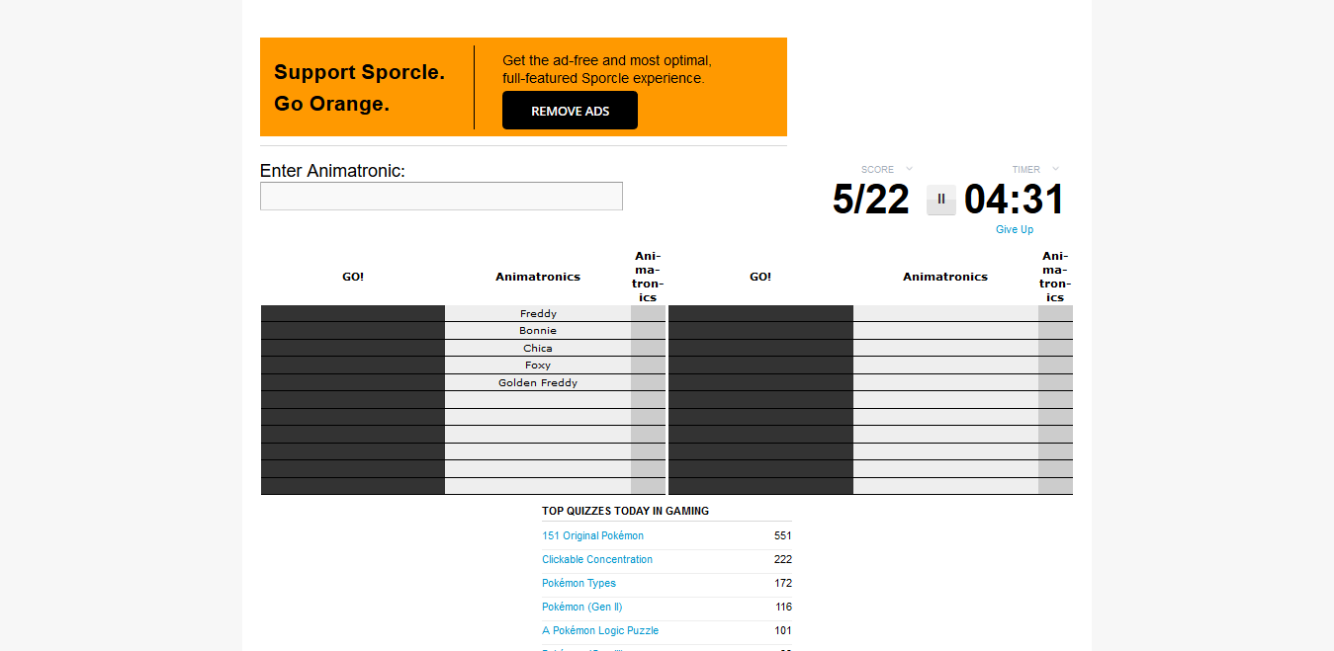Open the Pokémon Types quiz link
The height and width of the screenshot is (651, 1334).
point(578,583)
